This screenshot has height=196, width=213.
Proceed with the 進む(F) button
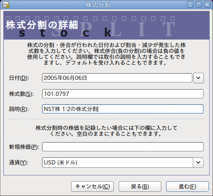187,186
